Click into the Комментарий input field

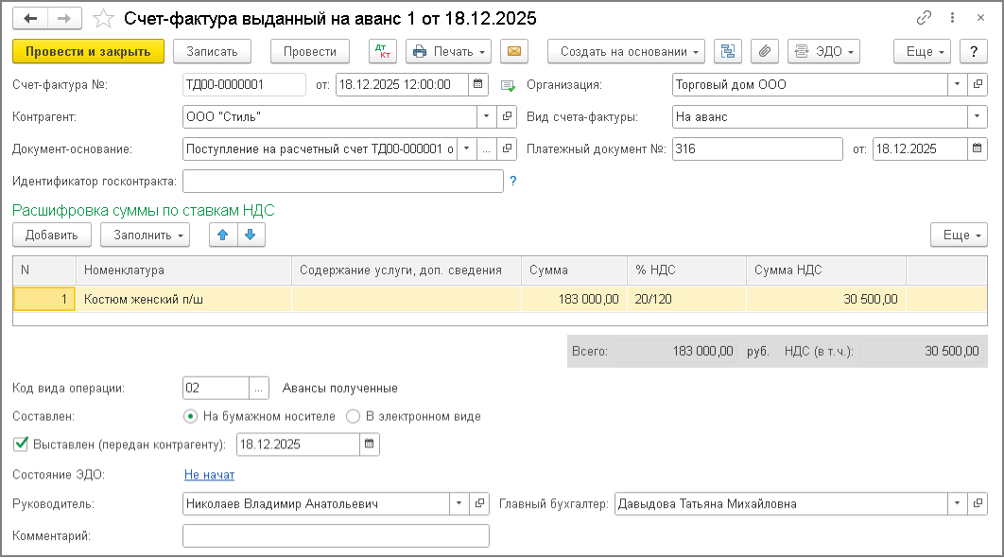click(x=336, y=536)
